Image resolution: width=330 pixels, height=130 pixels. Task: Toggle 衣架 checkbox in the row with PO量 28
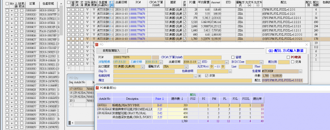[185, 10]
